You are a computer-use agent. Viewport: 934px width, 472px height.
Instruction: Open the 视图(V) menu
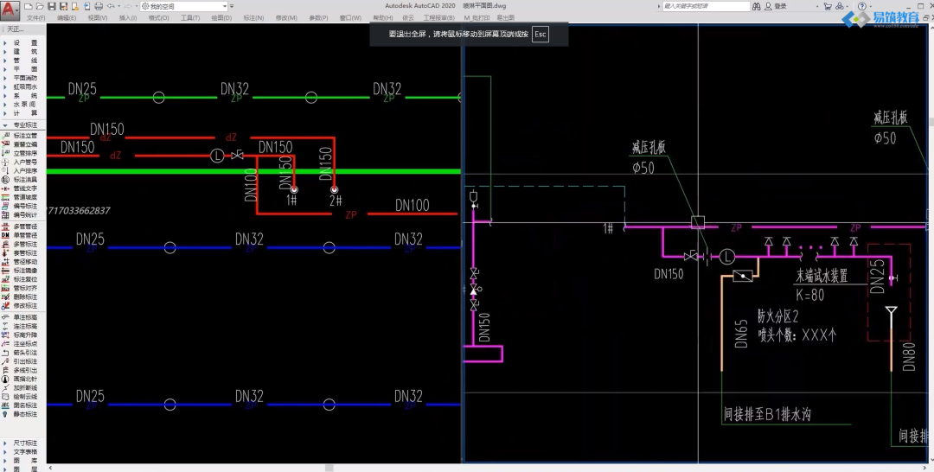coord(98,18)
